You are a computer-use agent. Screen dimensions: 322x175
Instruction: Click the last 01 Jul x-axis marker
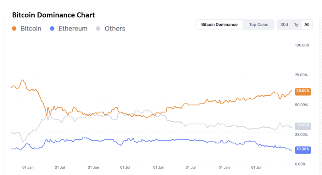tap(257, 167)
